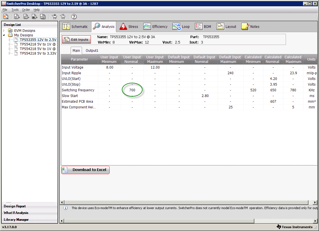Image resolution: width=319 pixels, height=231 pixels.
Task: Click the Switching Frequency 700 cell
Action: (x=132, y=90)
